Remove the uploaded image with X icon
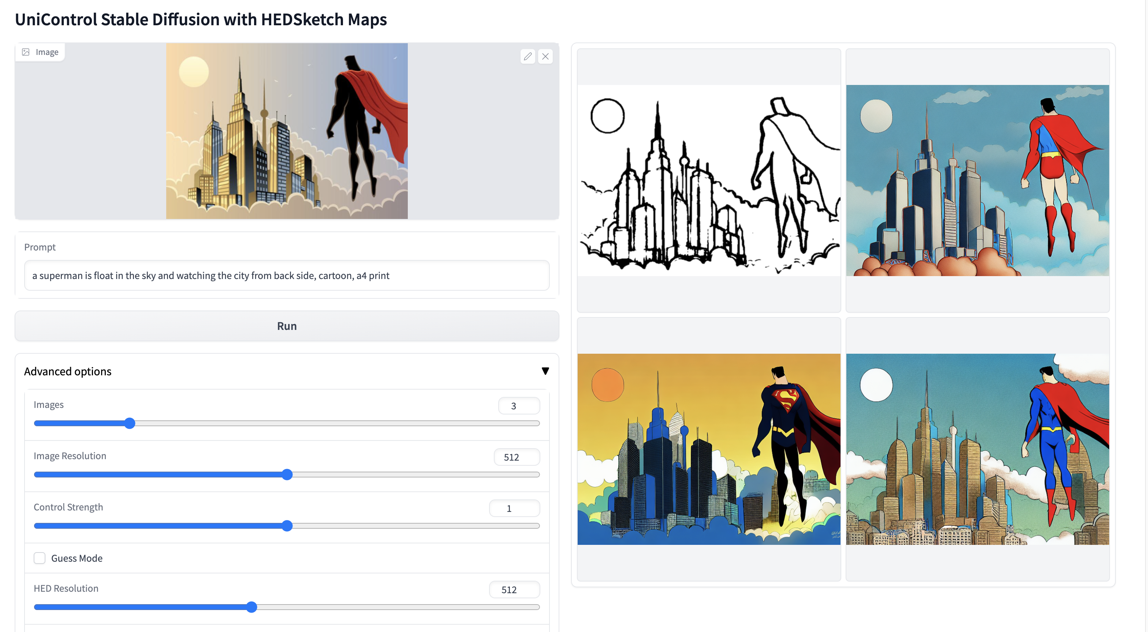Screen dimensions: 1148x632 click(545, 57)
